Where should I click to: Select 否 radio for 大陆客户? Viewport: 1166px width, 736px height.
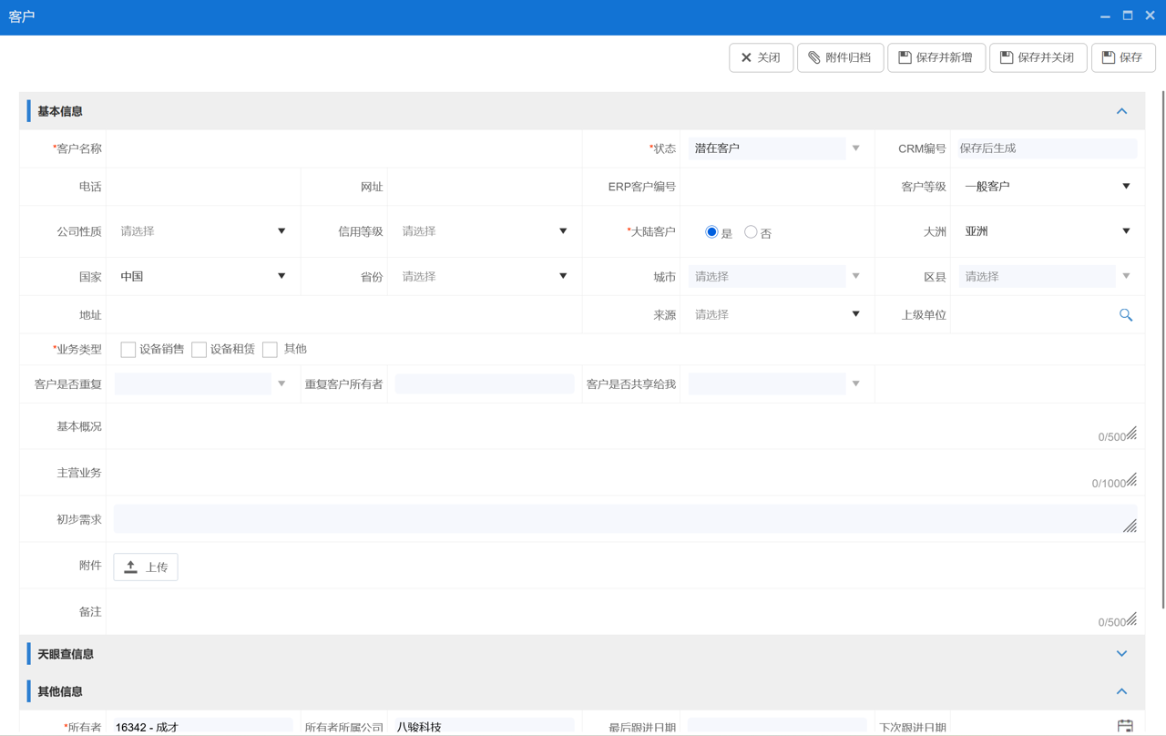[751, 232]
